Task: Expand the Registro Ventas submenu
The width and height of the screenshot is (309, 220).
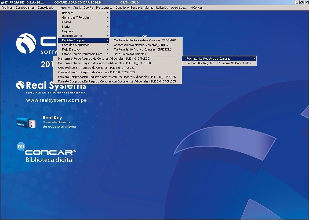Action: coord(83,36)
